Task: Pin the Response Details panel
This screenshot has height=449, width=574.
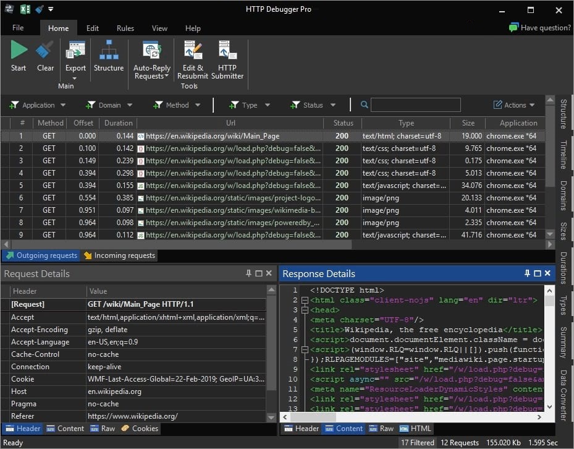Action: [527, 273]
